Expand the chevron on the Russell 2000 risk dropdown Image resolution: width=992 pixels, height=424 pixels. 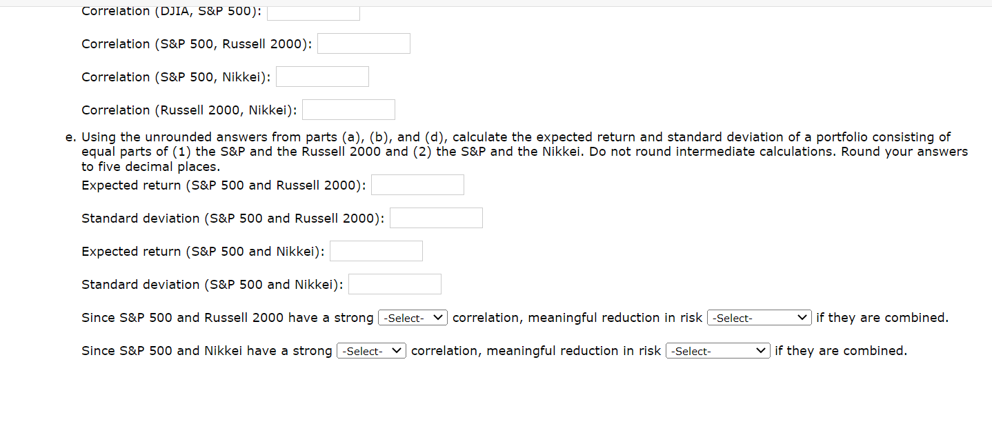click(803, 317)
